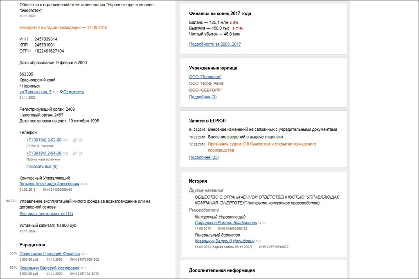Click thumbs-up for phone 2-92-08
419x279 pixels.
click(x=75, y=140)
